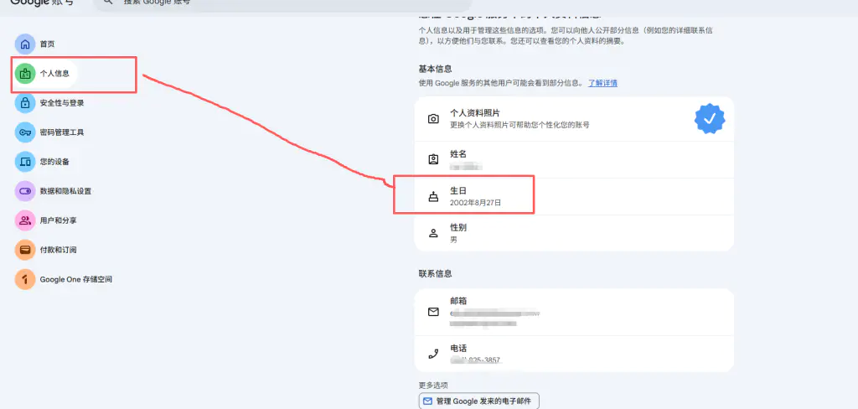Open 安全性与登录 lock icon

[25, 103]
